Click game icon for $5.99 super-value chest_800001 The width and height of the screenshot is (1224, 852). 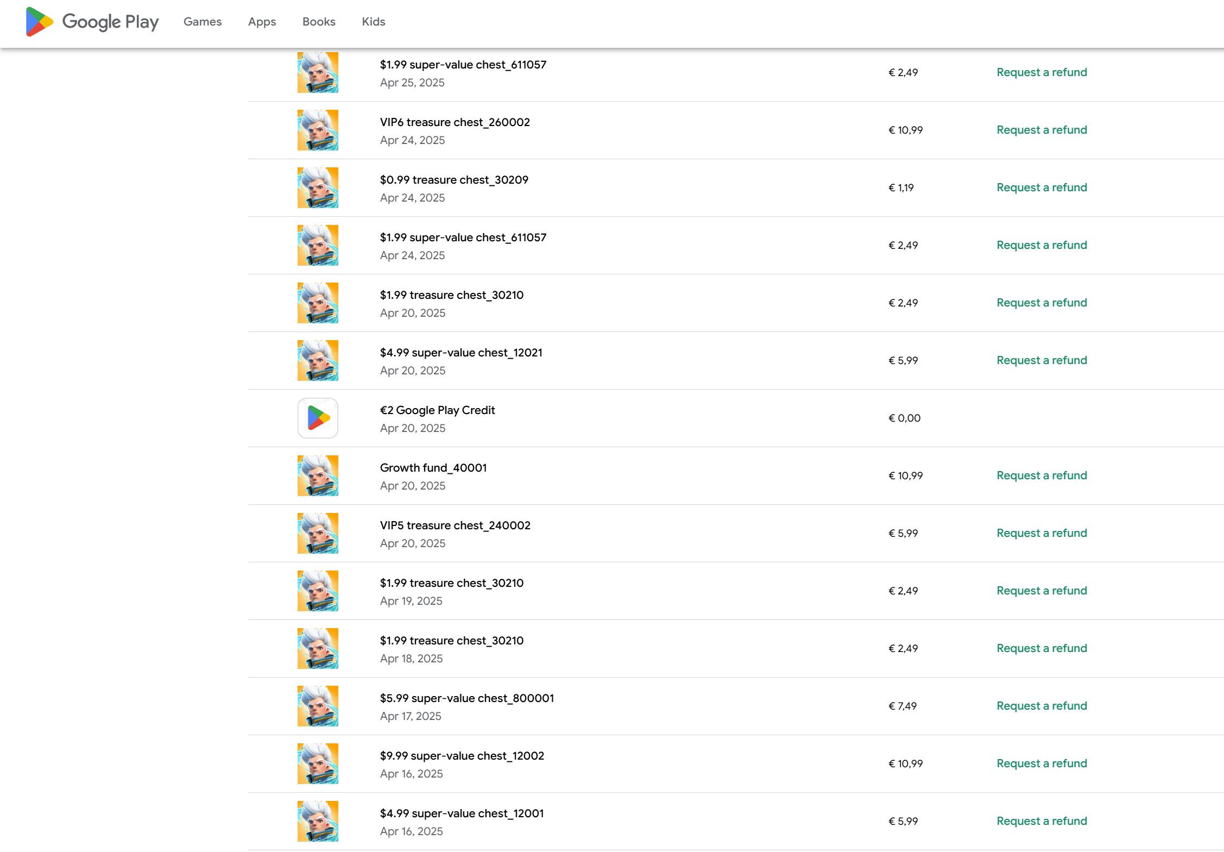[318, 706]
